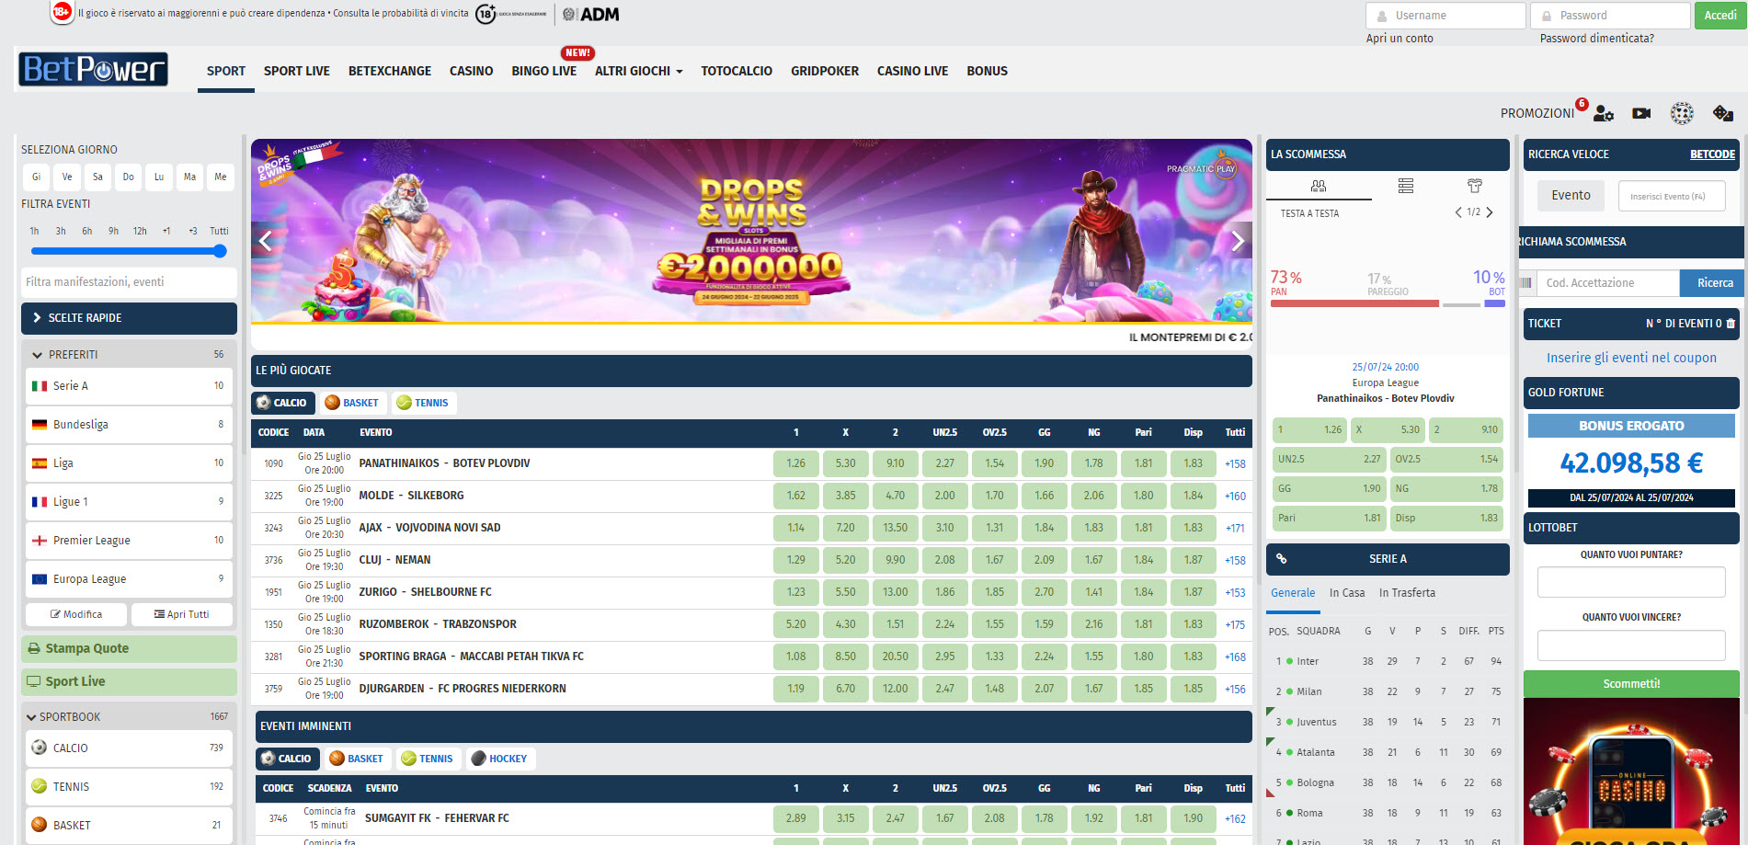Select Me day filter

click(x=221, y=177)
